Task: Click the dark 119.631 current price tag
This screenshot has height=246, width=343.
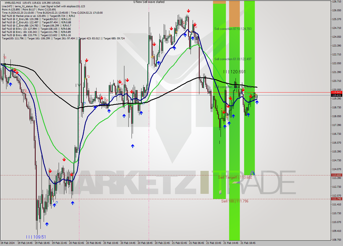Action: 337,95
